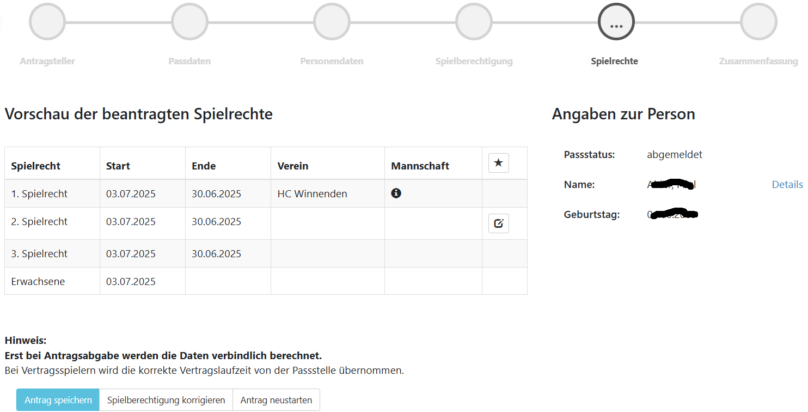Open the Details link next to Name
The height and width of the screenshot is (412, 808).
tap(787, 185)
